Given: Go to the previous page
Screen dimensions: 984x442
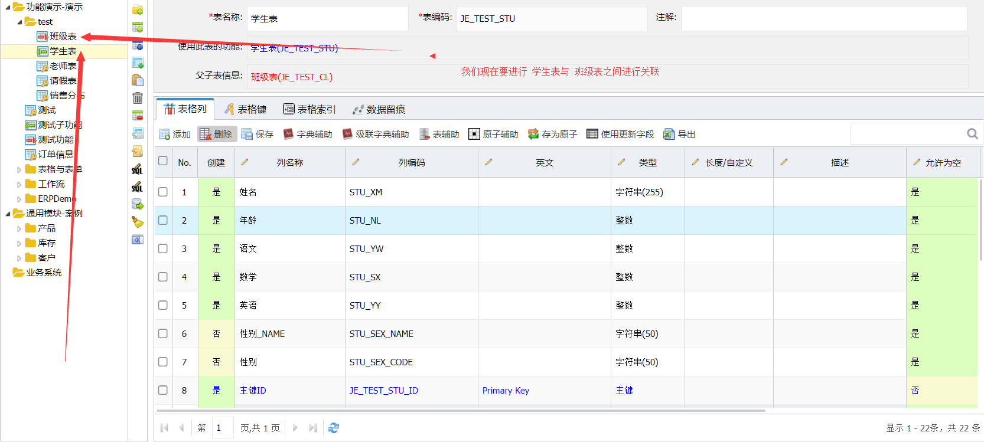Looking at the screenshot, I should click(x=181, y=428).
